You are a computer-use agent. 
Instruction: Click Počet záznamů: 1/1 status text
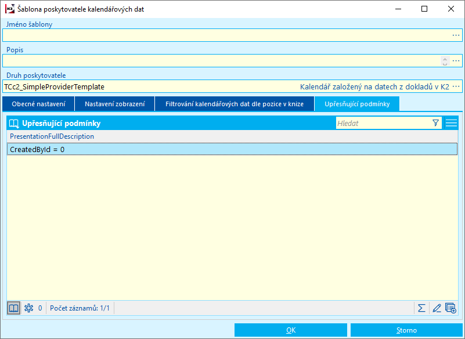(x=80, y=308)
